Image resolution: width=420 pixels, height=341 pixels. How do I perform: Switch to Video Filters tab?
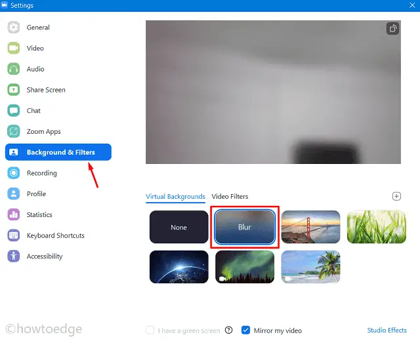[230, 197]
